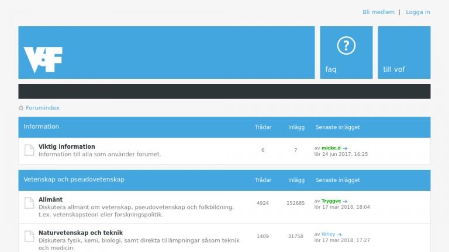This screenshot has width=449, height=252.
Task: Click the 'Bli medlem' link
Action: (378, 12)
